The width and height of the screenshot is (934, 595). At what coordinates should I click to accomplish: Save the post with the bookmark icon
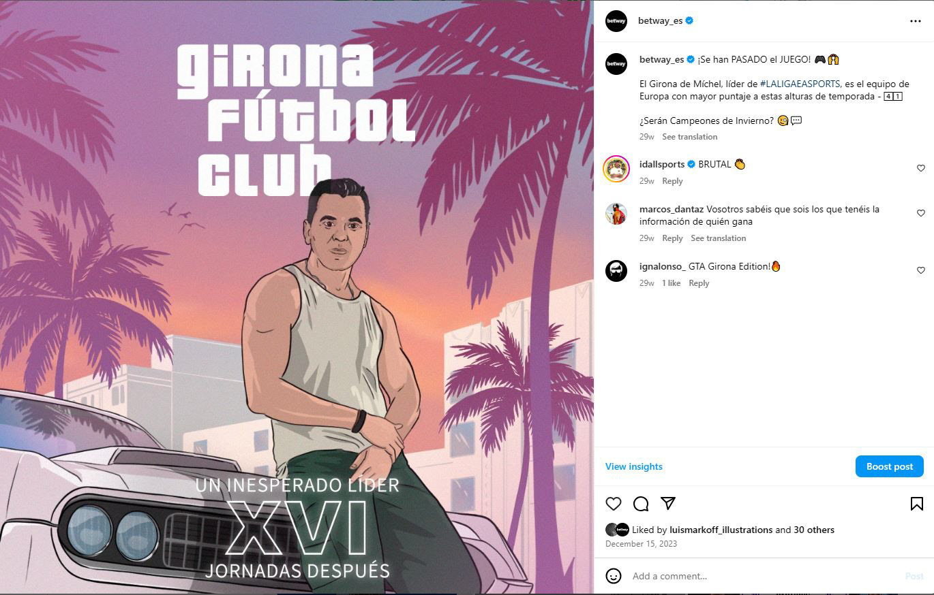[917, 504]
